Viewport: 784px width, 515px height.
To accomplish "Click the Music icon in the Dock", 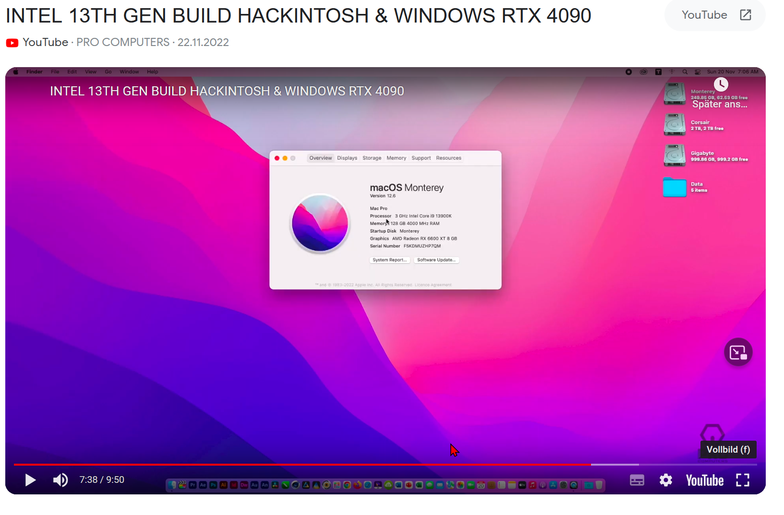I will point(532,485).
